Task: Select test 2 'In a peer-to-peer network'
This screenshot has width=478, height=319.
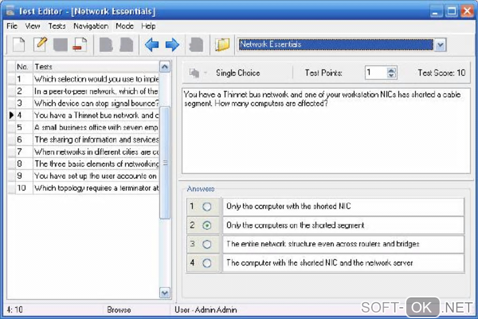Action: [97, 91]
